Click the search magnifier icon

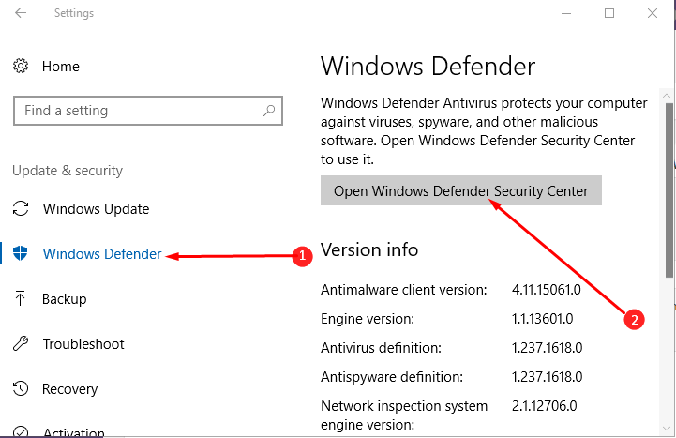click(269, 111)
